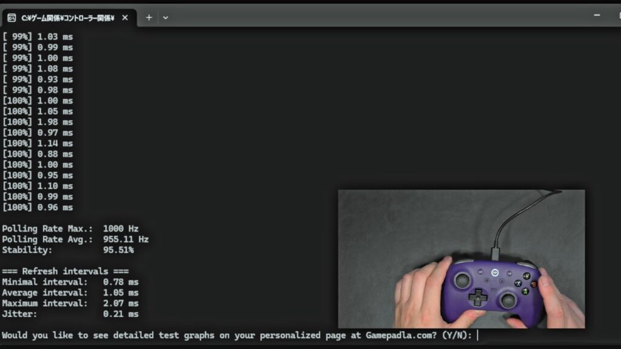Click the '[100%] 1.10 ms' log line
The height and width of the screenshot is (349, 621).
click(x=38, y=186)
